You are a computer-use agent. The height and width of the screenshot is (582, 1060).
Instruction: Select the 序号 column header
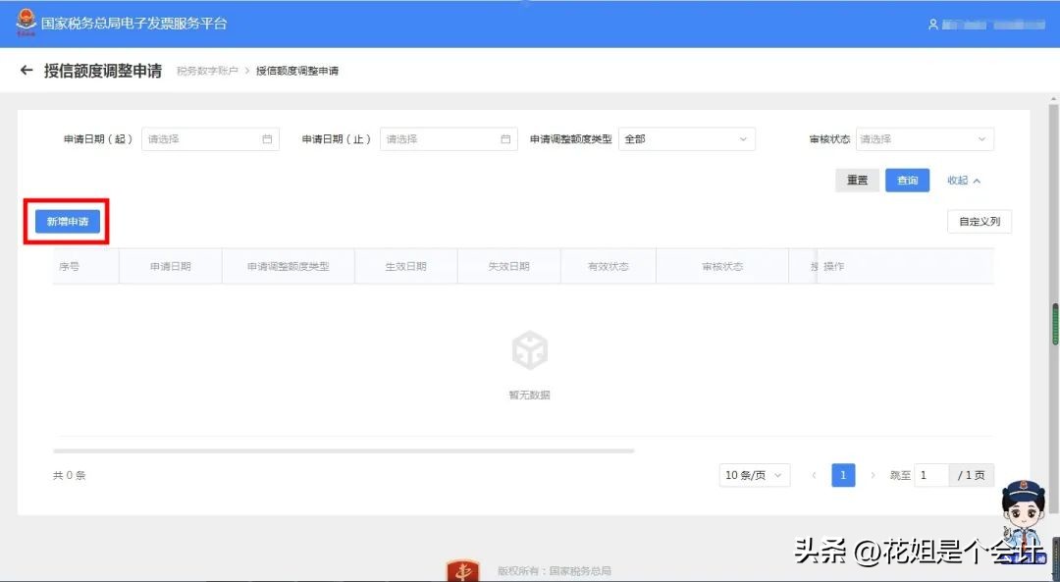pyautogui.click(x=68, y=265)
